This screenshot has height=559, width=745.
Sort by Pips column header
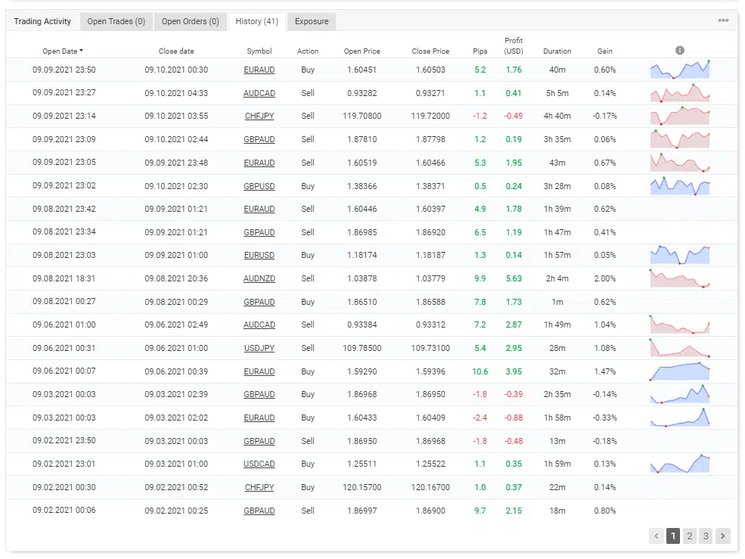point(480,51)
